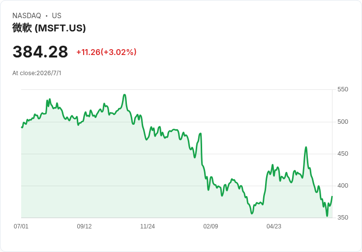Click the 04/23 date axis label
362x252 pixels.
tap(274, 226)
